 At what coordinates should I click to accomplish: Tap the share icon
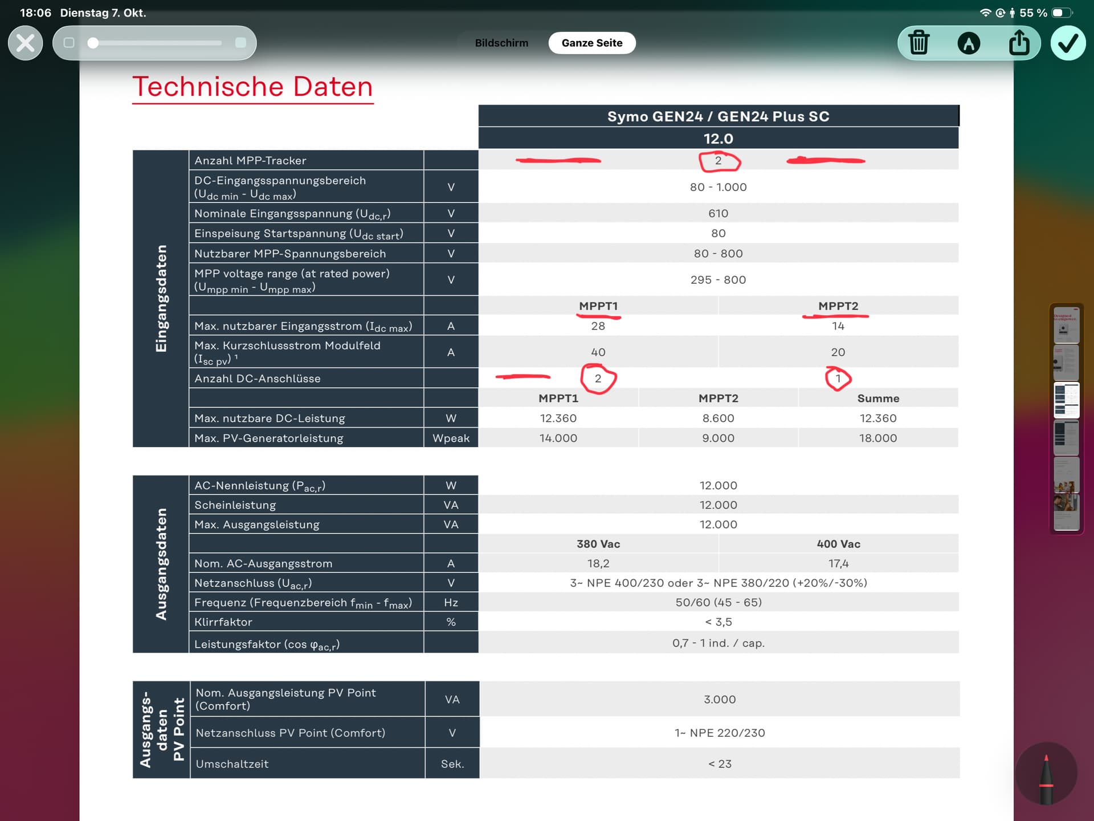tap(1019, 43)
